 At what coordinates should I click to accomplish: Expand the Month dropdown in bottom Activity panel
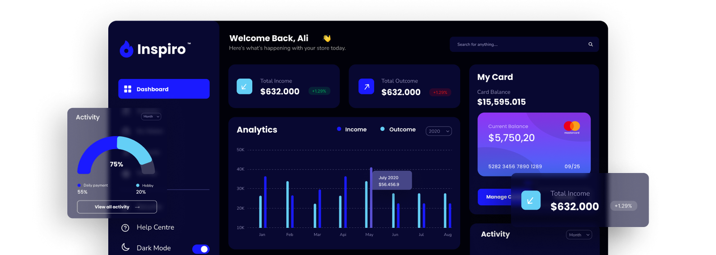579,234
